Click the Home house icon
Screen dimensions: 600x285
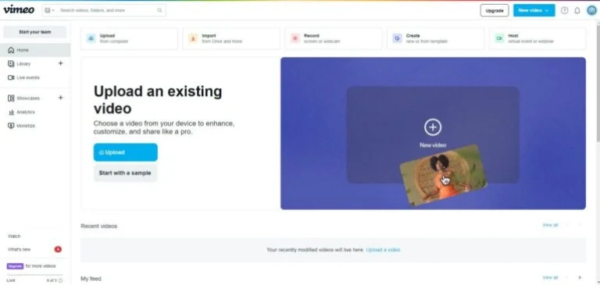11,50
